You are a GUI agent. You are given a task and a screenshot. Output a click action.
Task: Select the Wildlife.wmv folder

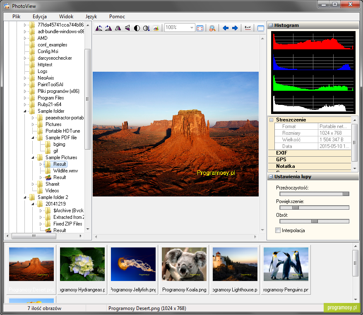(x=65, y=171)
